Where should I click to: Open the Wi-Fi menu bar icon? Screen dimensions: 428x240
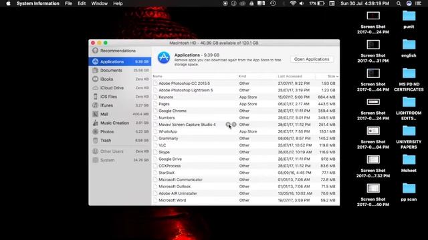(293, 3)
